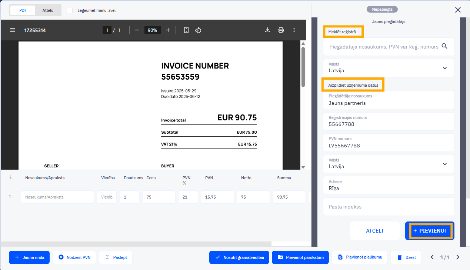The height and width of the screenshot is (270, 470).
Task: Click the Piegādātāja nosaukums field
Action: click(x=389, y=100)
